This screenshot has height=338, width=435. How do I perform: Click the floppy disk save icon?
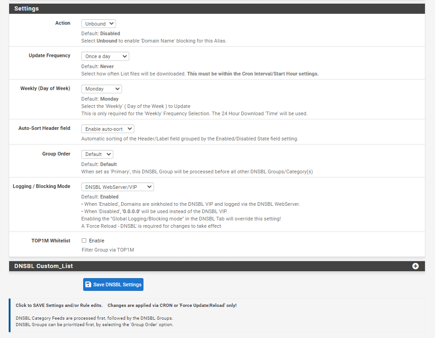[x=88, y=284]
